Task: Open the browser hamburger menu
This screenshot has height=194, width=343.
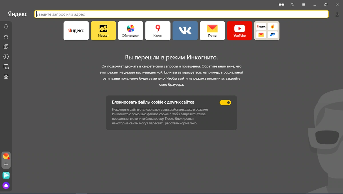Action: tap(304, 5)
